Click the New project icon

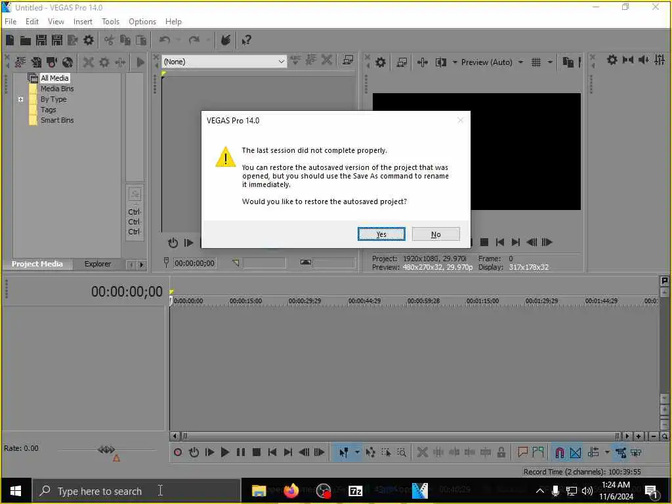(x=9, y=40)
